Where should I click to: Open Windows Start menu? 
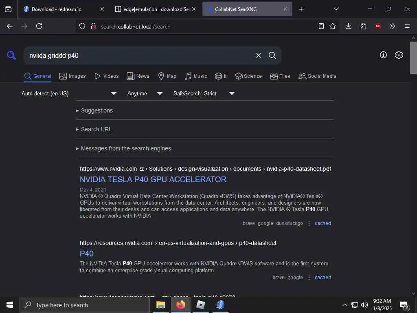10,305
